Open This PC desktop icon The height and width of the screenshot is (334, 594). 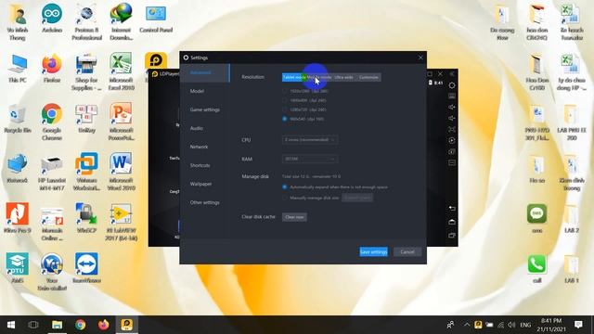coord(17,68)
